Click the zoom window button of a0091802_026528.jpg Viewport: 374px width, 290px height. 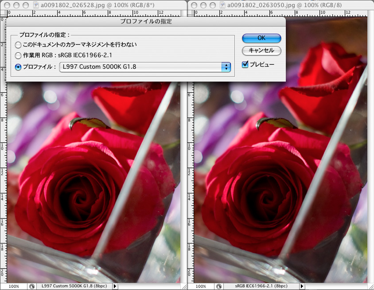[25, 5]
